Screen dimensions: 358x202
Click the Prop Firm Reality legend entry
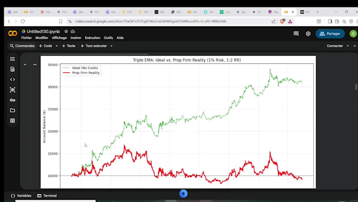pos(81,73)
